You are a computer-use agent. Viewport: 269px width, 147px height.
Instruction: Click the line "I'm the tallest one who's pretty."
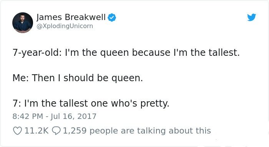(x=97, y=104)
